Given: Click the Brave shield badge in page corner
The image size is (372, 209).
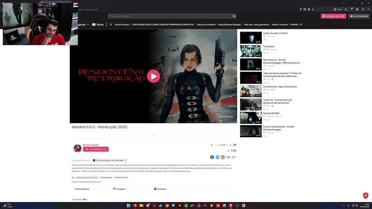Looking at the screenshot, I should click(366, 195).
